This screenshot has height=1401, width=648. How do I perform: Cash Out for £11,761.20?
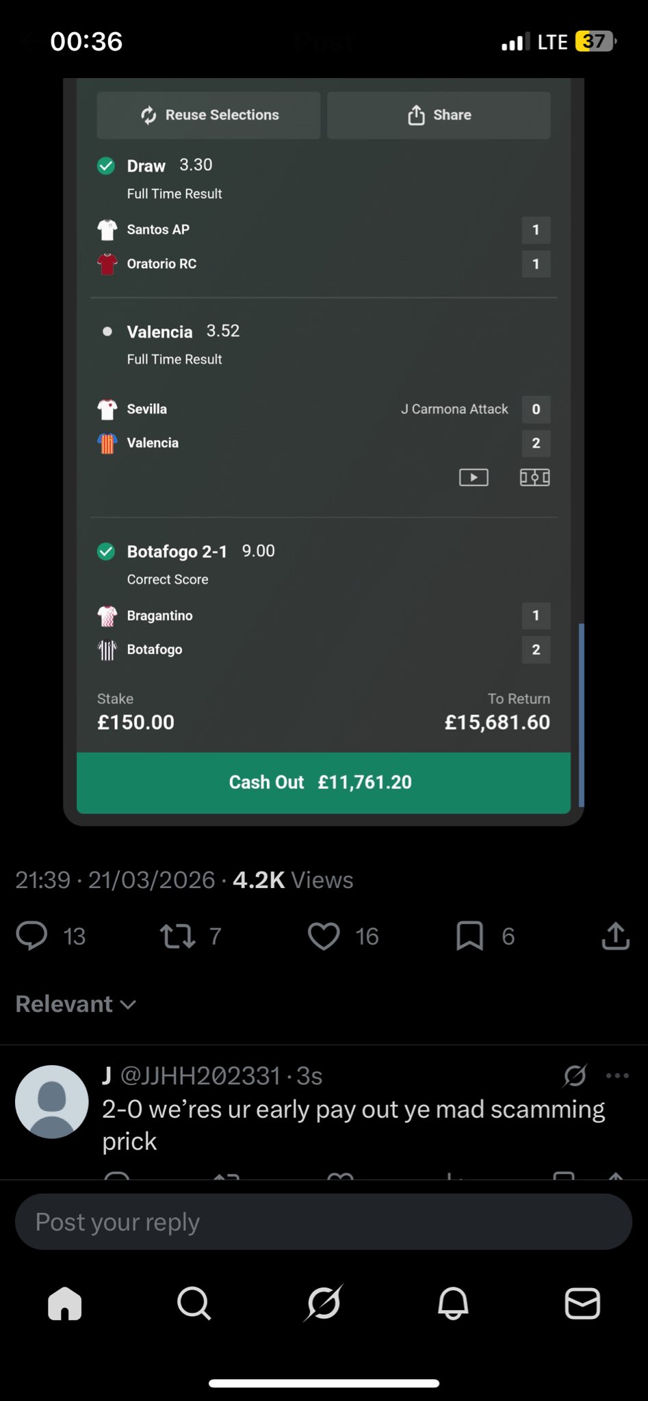(x=323, y=783)
